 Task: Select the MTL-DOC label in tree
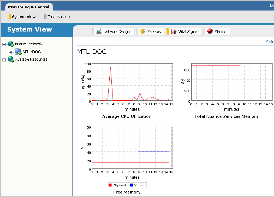32,52
